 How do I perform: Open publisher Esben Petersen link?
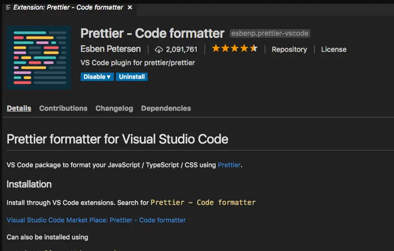point(110,49)
